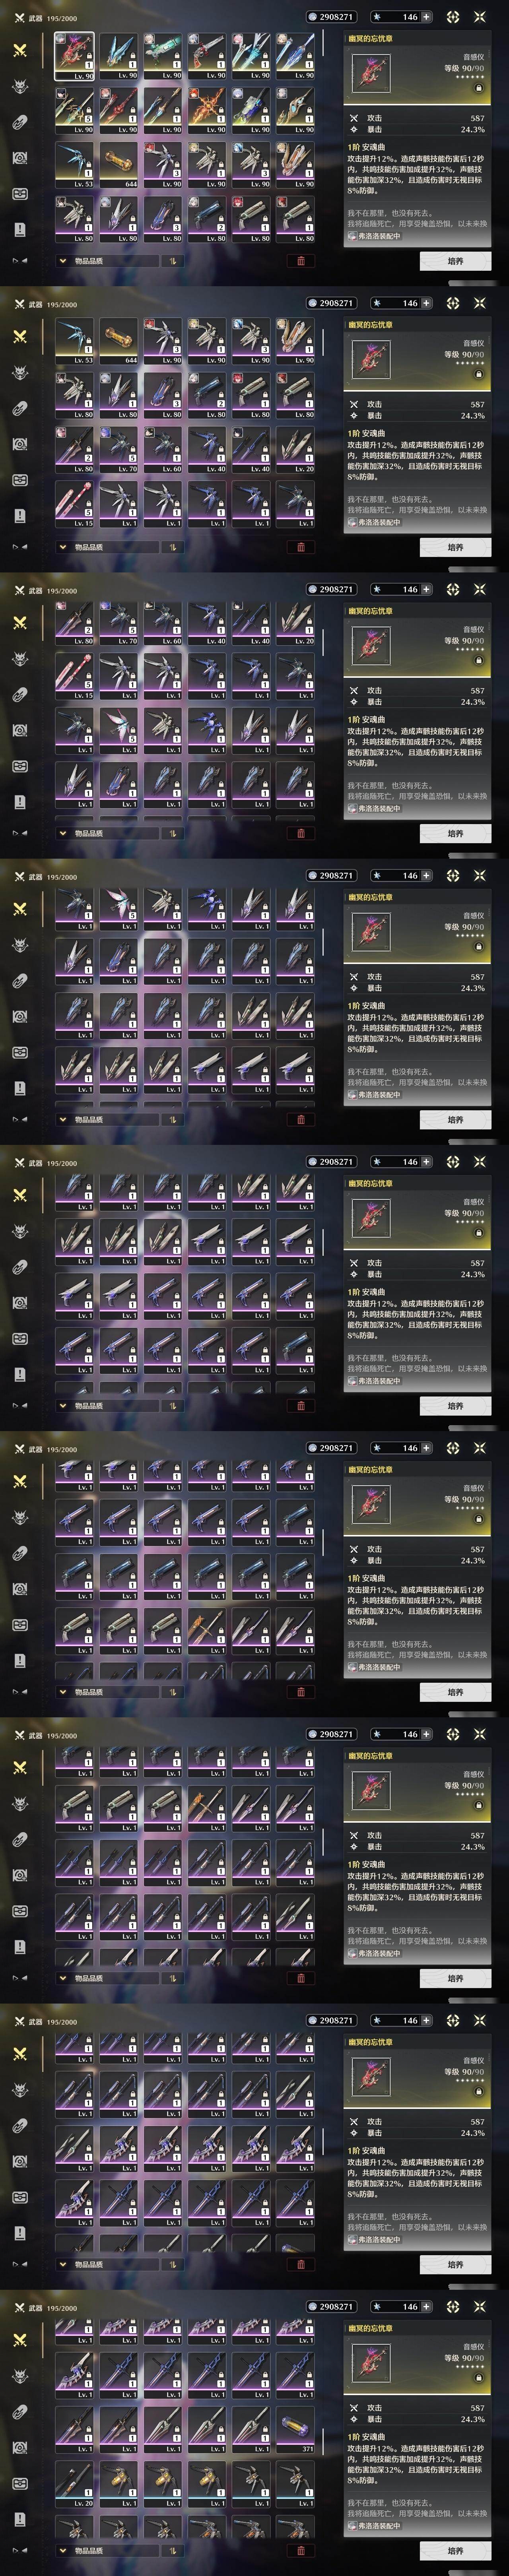
Task: Click the 培养 button in topmost panel
Action: [x=455, y=261]
